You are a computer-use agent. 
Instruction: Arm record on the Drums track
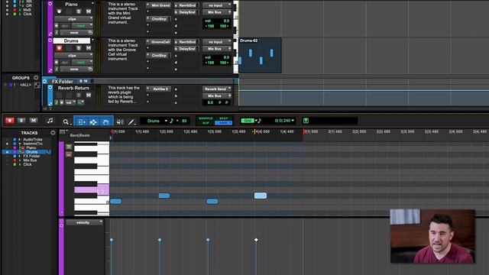60,48
